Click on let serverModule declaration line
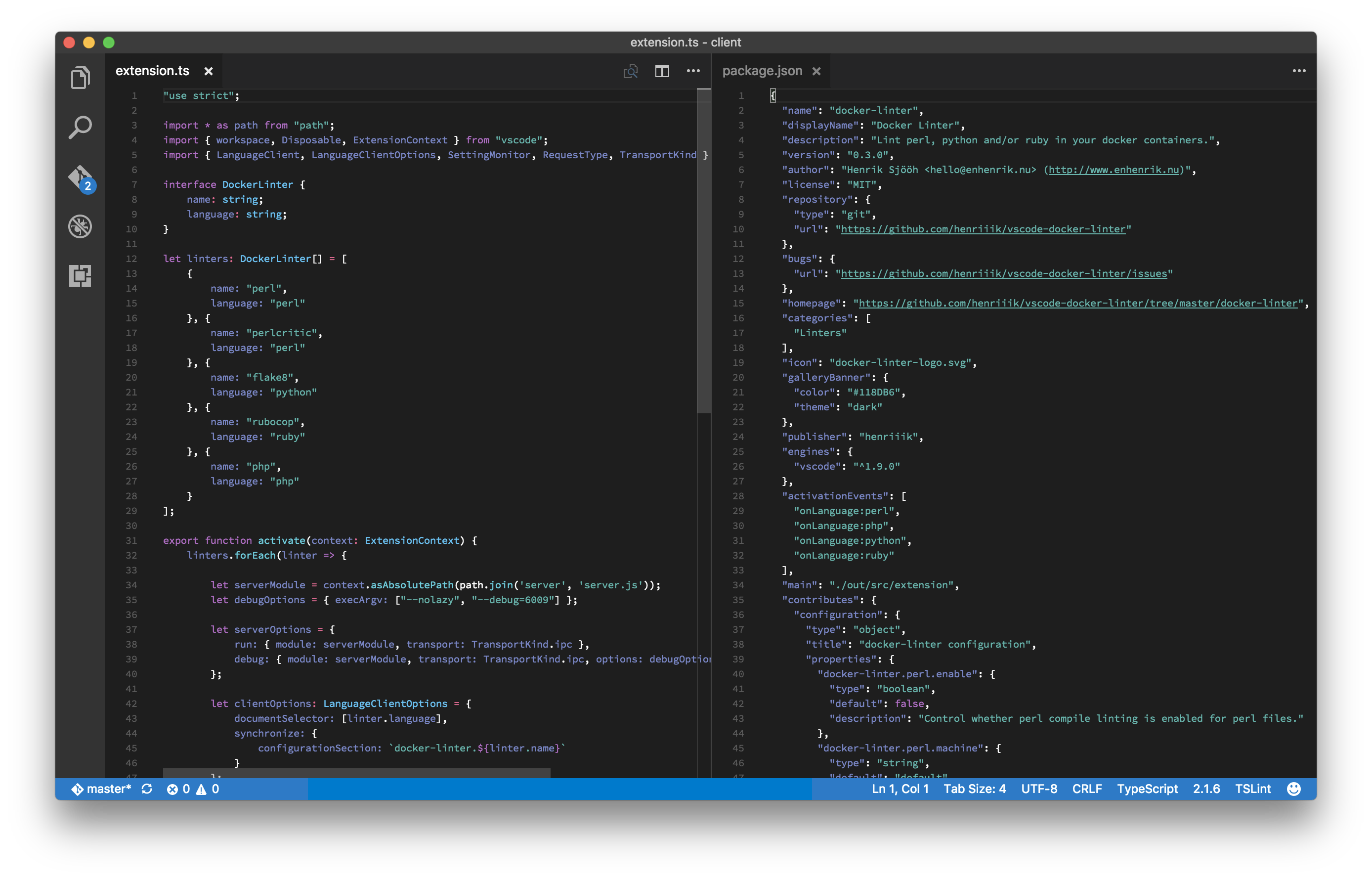 tap(435, 585)
